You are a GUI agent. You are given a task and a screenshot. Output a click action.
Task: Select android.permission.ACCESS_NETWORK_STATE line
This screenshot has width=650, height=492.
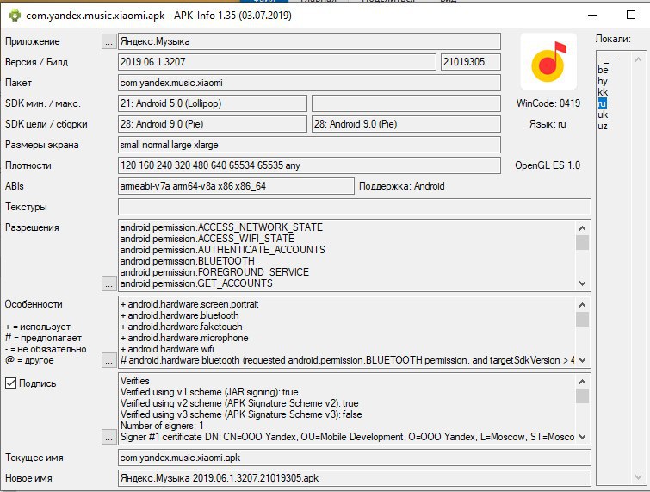[x=221, y=227]
